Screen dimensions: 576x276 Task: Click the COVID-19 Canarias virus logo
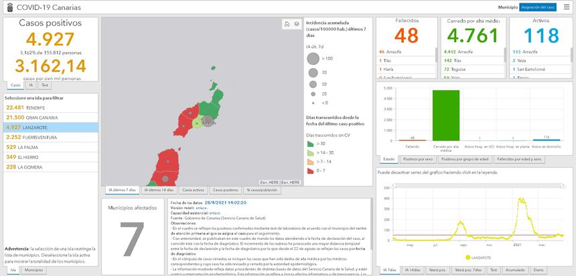coord(7,7)
